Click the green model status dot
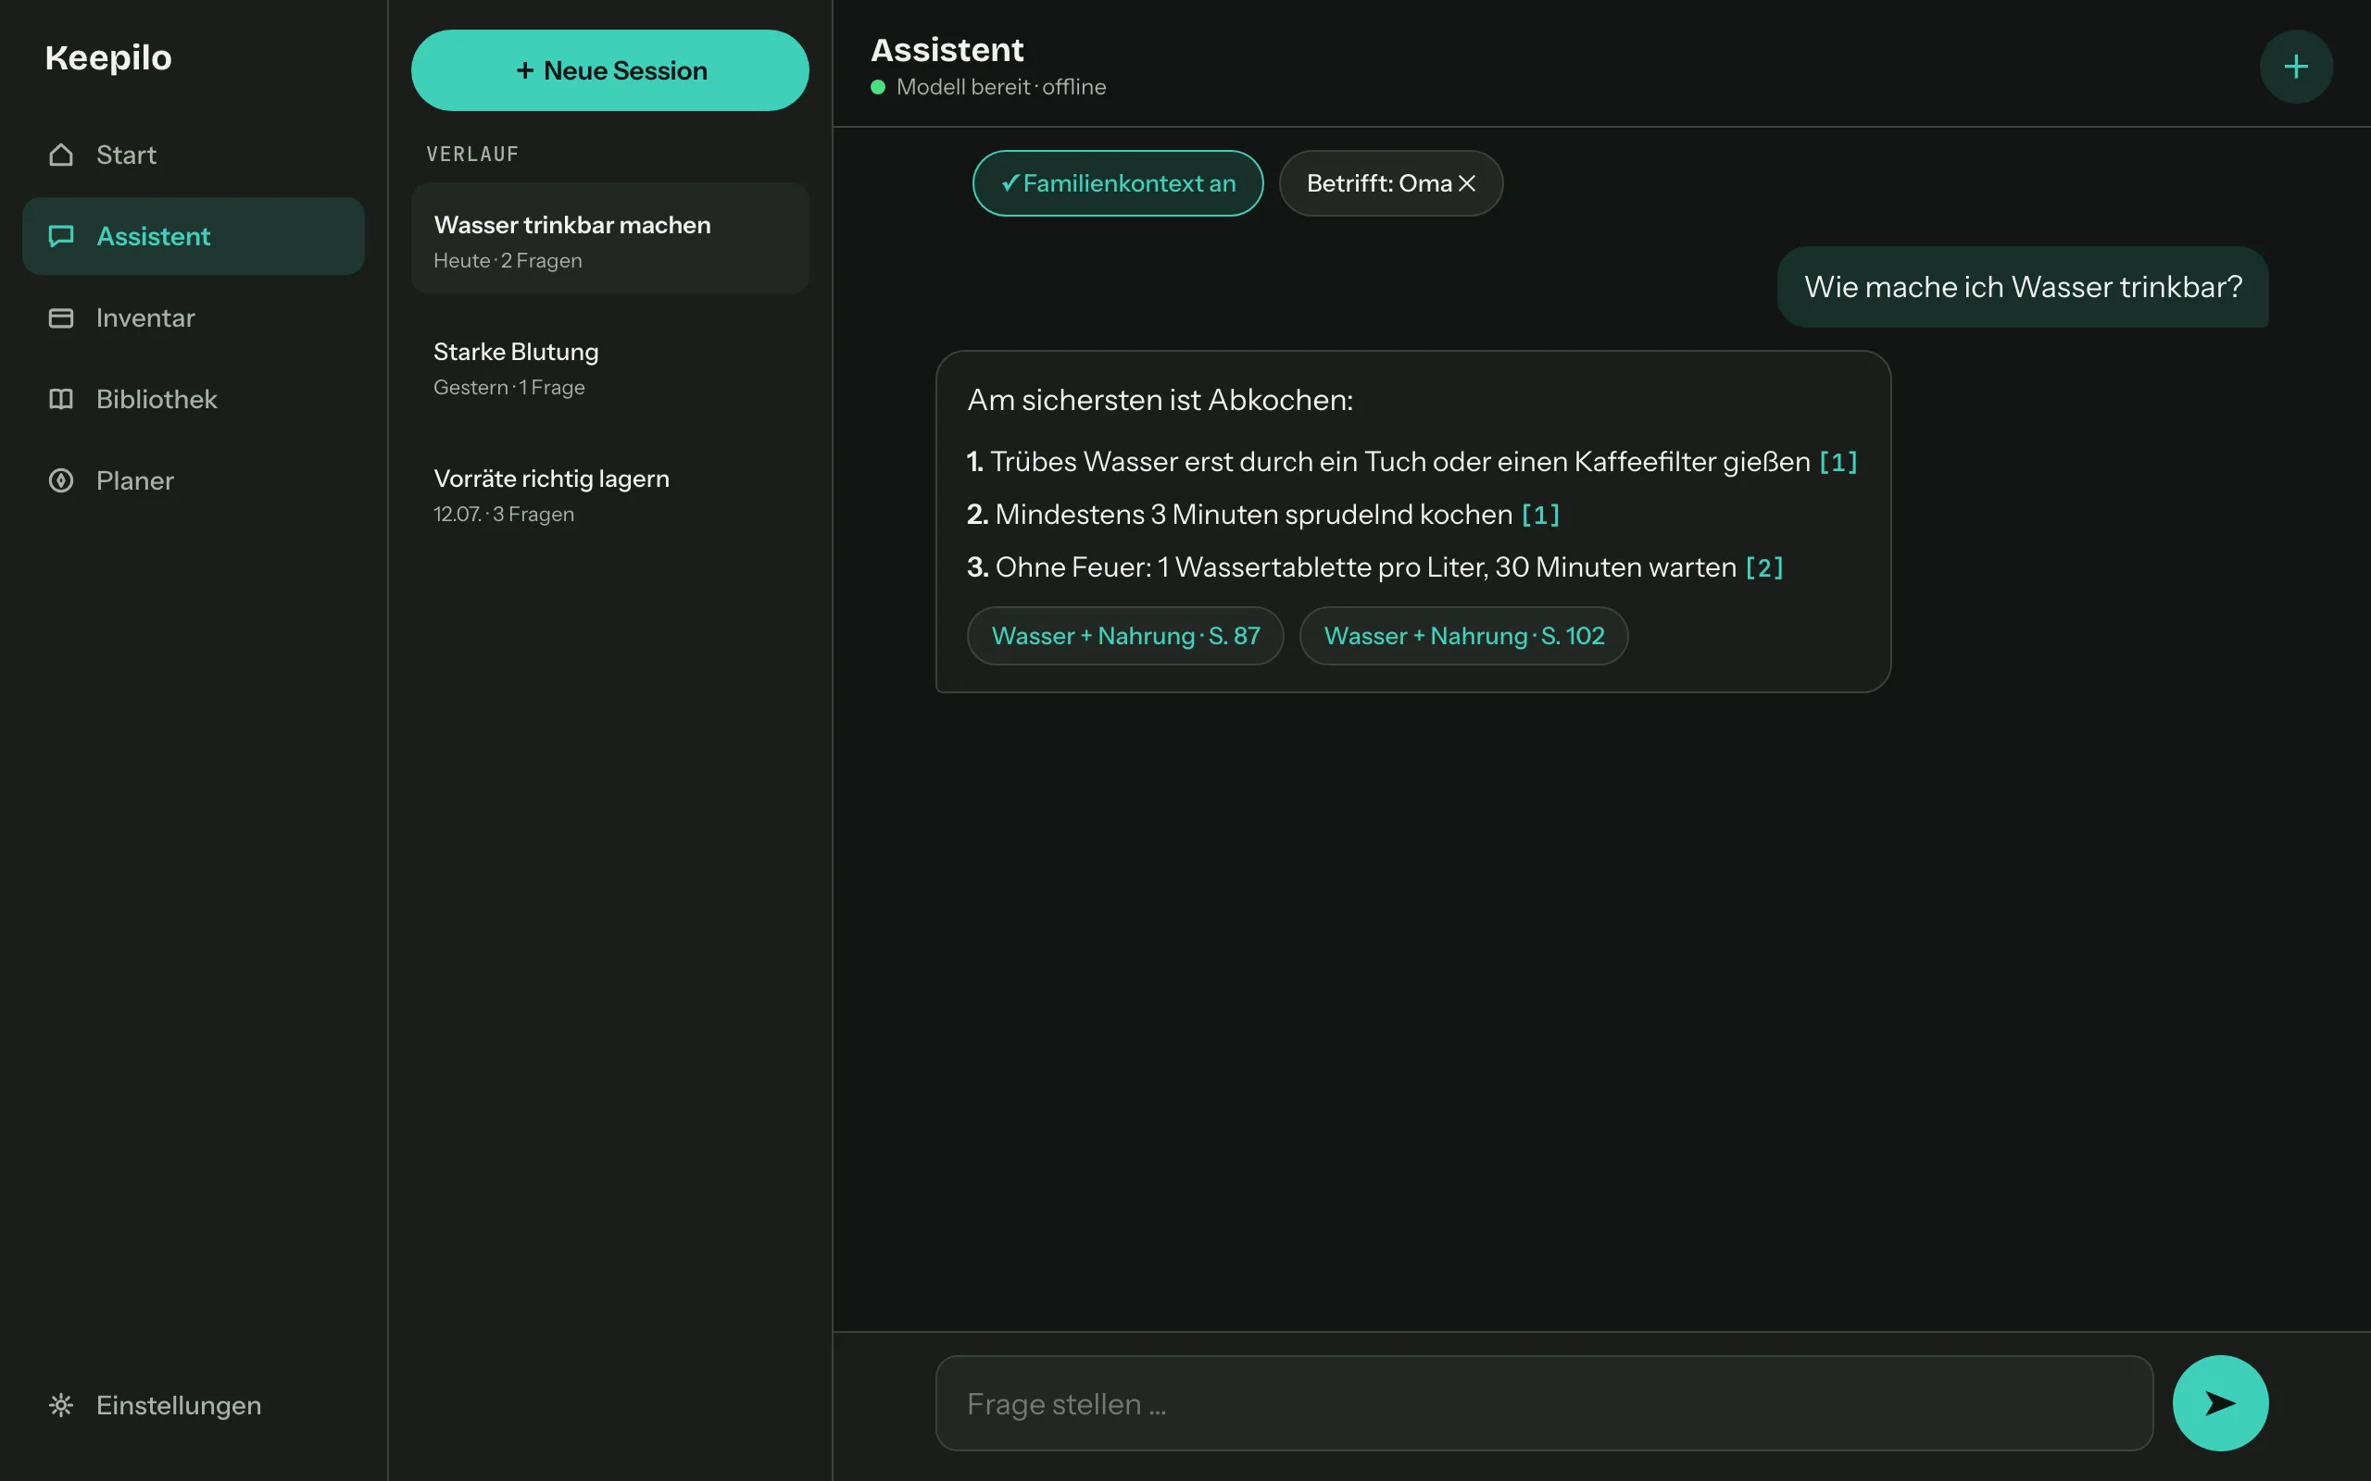The width and height of the screenshot is (2371, 1481). tap(878, 87)
